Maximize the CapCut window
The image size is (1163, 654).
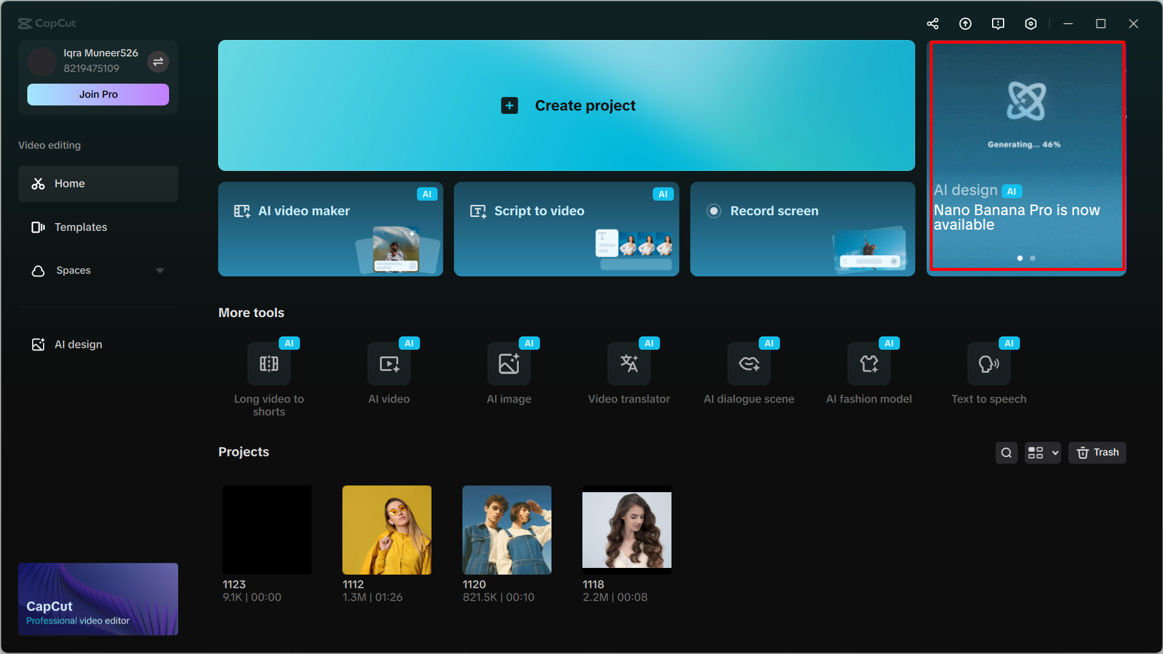[1101, 24]
